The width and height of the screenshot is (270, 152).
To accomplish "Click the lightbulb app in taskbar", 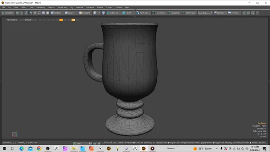I will point(118,148).
